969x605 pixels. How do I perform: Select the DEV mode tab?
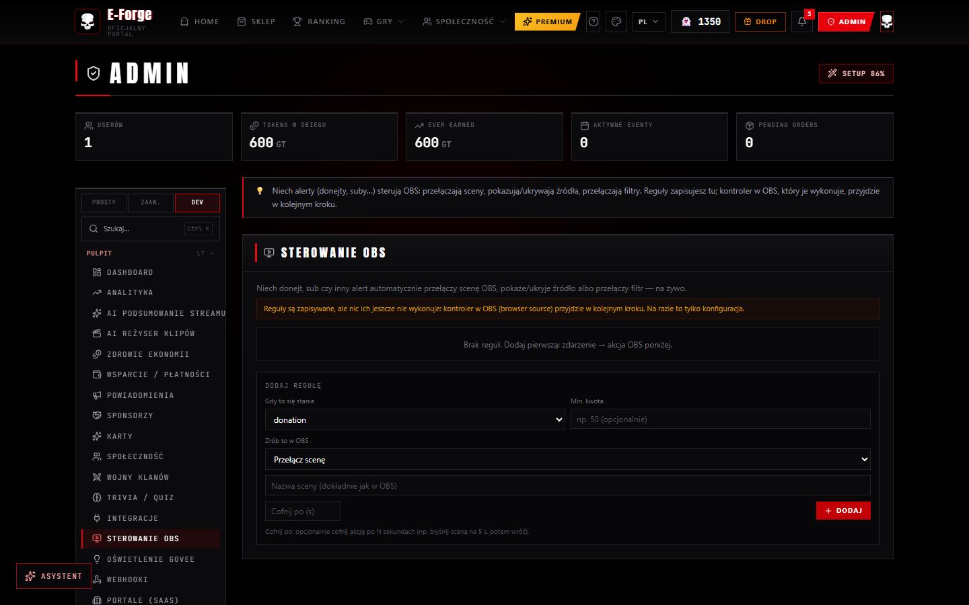point(197,202)
